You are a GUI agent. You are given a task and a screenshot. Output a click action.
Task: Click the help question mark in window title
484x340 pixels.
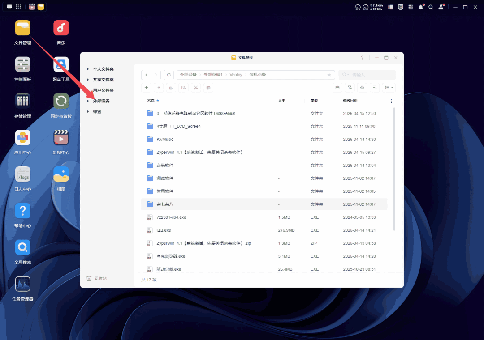click(x=362, y=58)
